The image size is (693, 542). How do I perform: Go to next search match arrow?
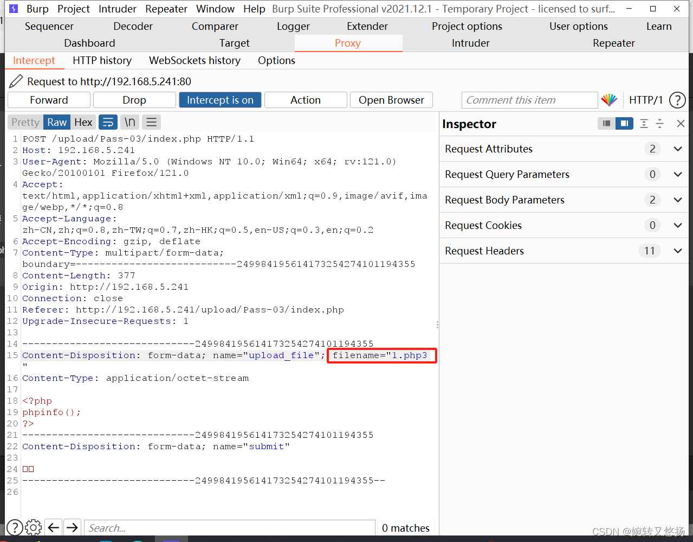click(72, 527)
